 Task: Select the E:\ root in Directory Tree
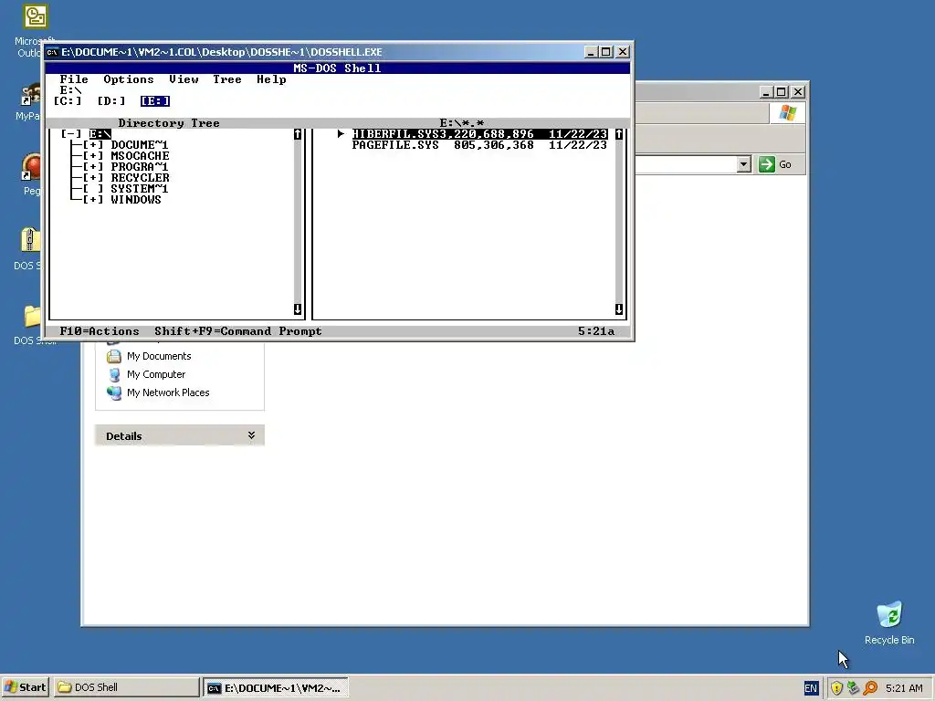(100, 134)
